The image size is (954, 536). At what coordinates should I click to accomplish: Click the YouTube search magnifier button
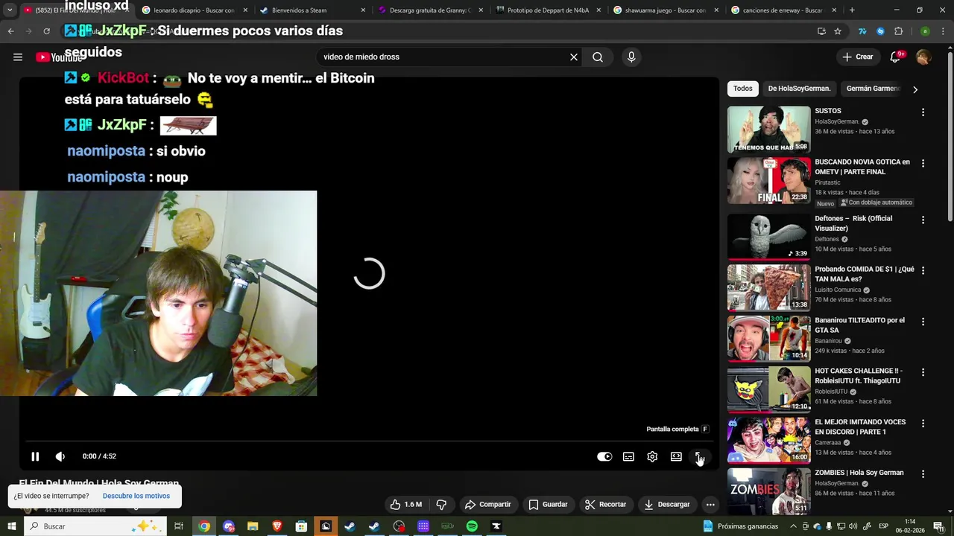[x=598, y=57]
